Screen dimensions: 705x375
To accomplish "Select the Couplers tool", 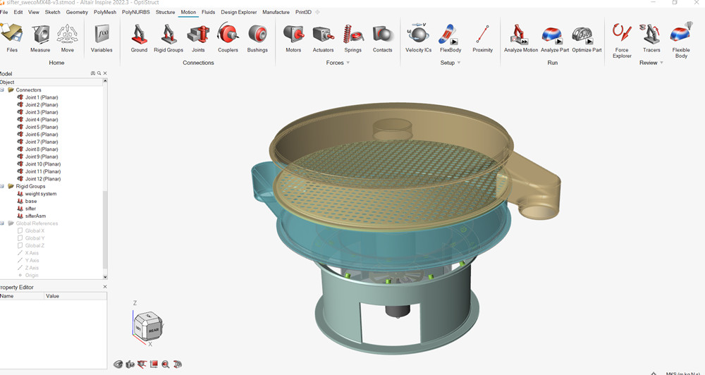I will (x=228, y=35).
